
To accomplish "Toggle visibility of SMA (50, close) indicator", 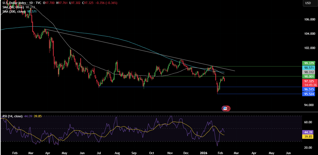I will click(x=13, y=7).
